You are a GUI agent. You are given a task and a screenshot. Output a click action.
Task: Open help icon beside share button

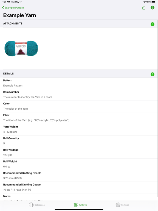tap(152, 7)
